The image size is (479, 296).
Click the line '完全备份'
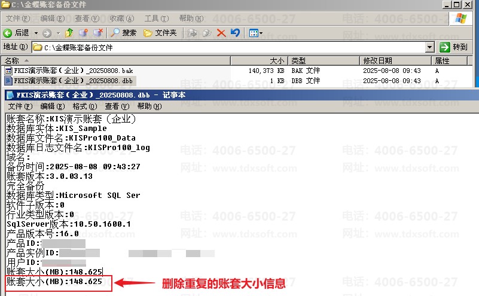[25, 186]
